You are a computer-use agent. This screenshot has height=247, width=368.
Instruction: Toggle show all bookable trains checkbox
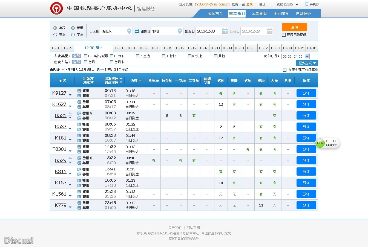tap(284, 70)
